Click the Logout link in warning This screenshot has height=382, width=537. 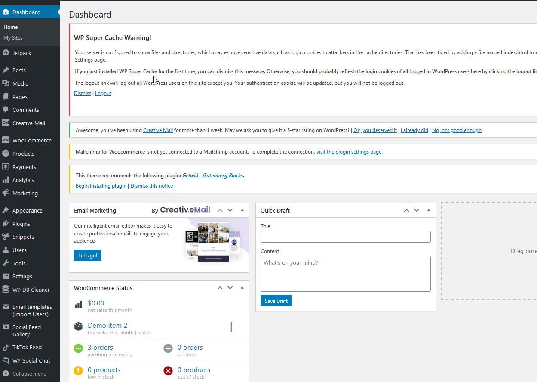[x=103, y=93]
